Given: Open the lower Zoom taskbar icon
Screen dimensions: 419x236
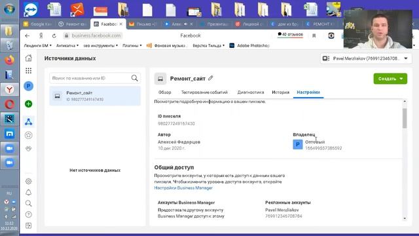Looking at the screenshot, I should point(9,163).
